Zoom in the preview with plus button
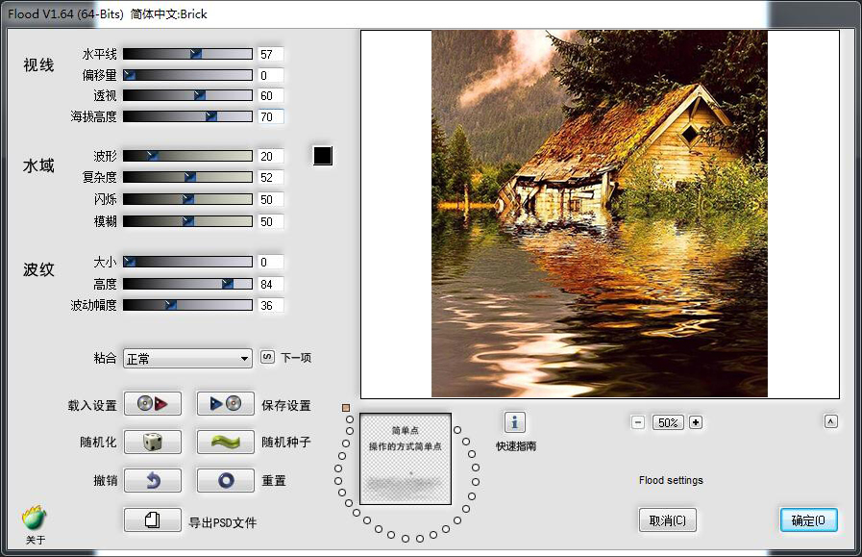The image size is (862, 557). pyautogui.click(x=696, y=422)
